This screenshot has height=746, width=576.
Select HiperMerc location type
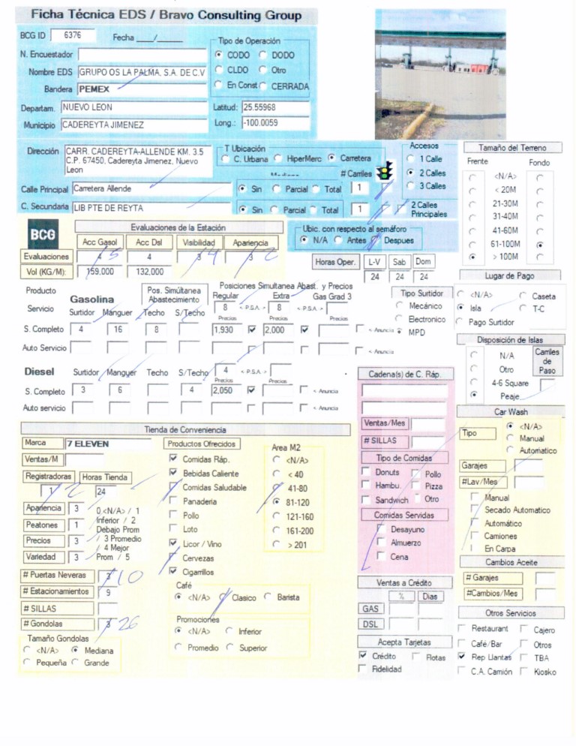tap(279, 158)
